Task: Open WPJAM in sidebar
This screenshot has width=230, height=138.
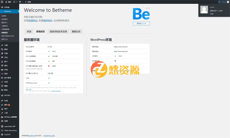Action: [x=10, y=95]
